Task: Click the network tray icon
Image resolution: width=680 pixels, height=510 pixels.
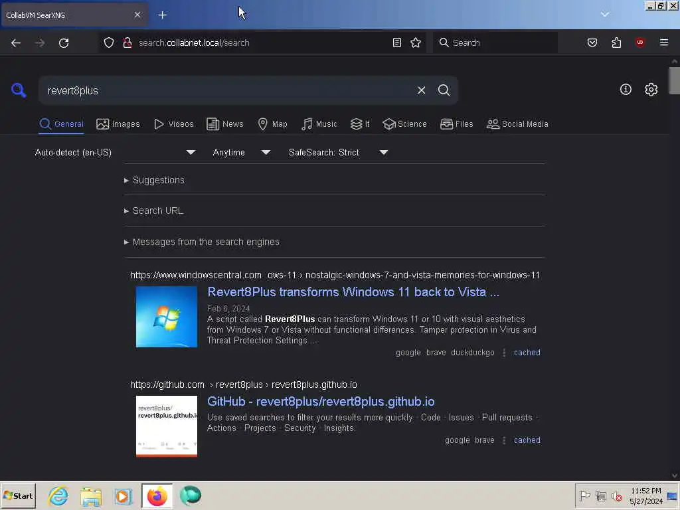Action: point(600,495)
